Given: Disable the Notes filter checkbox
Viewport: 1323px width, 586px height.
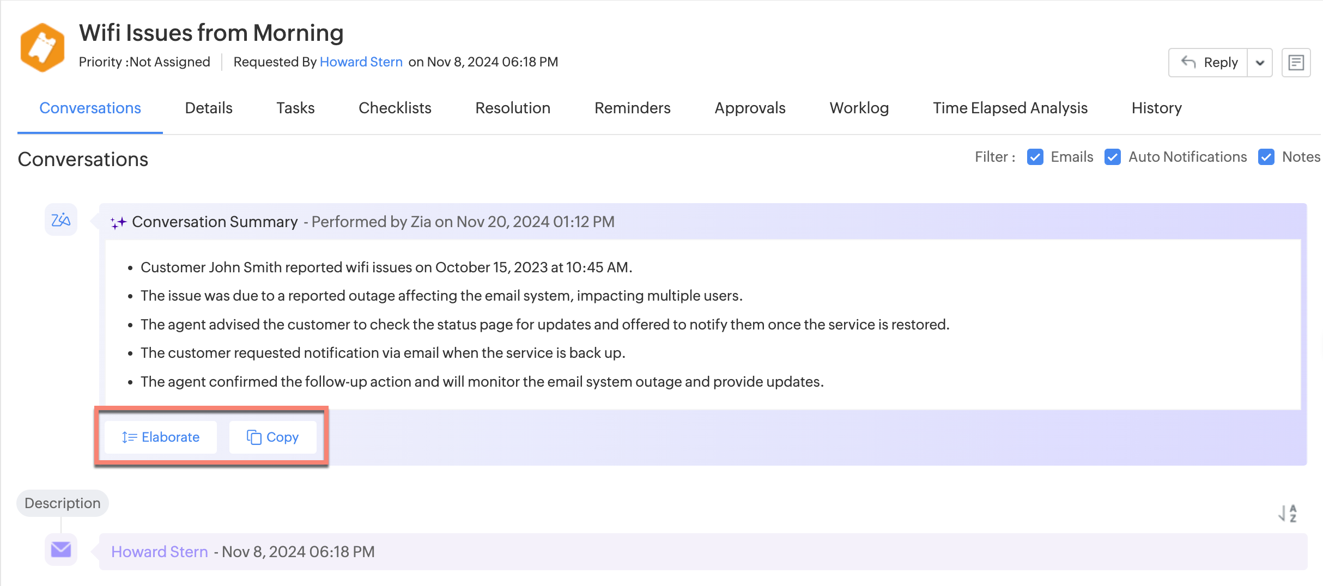Looking at the screenshot, I should 1266,157.
